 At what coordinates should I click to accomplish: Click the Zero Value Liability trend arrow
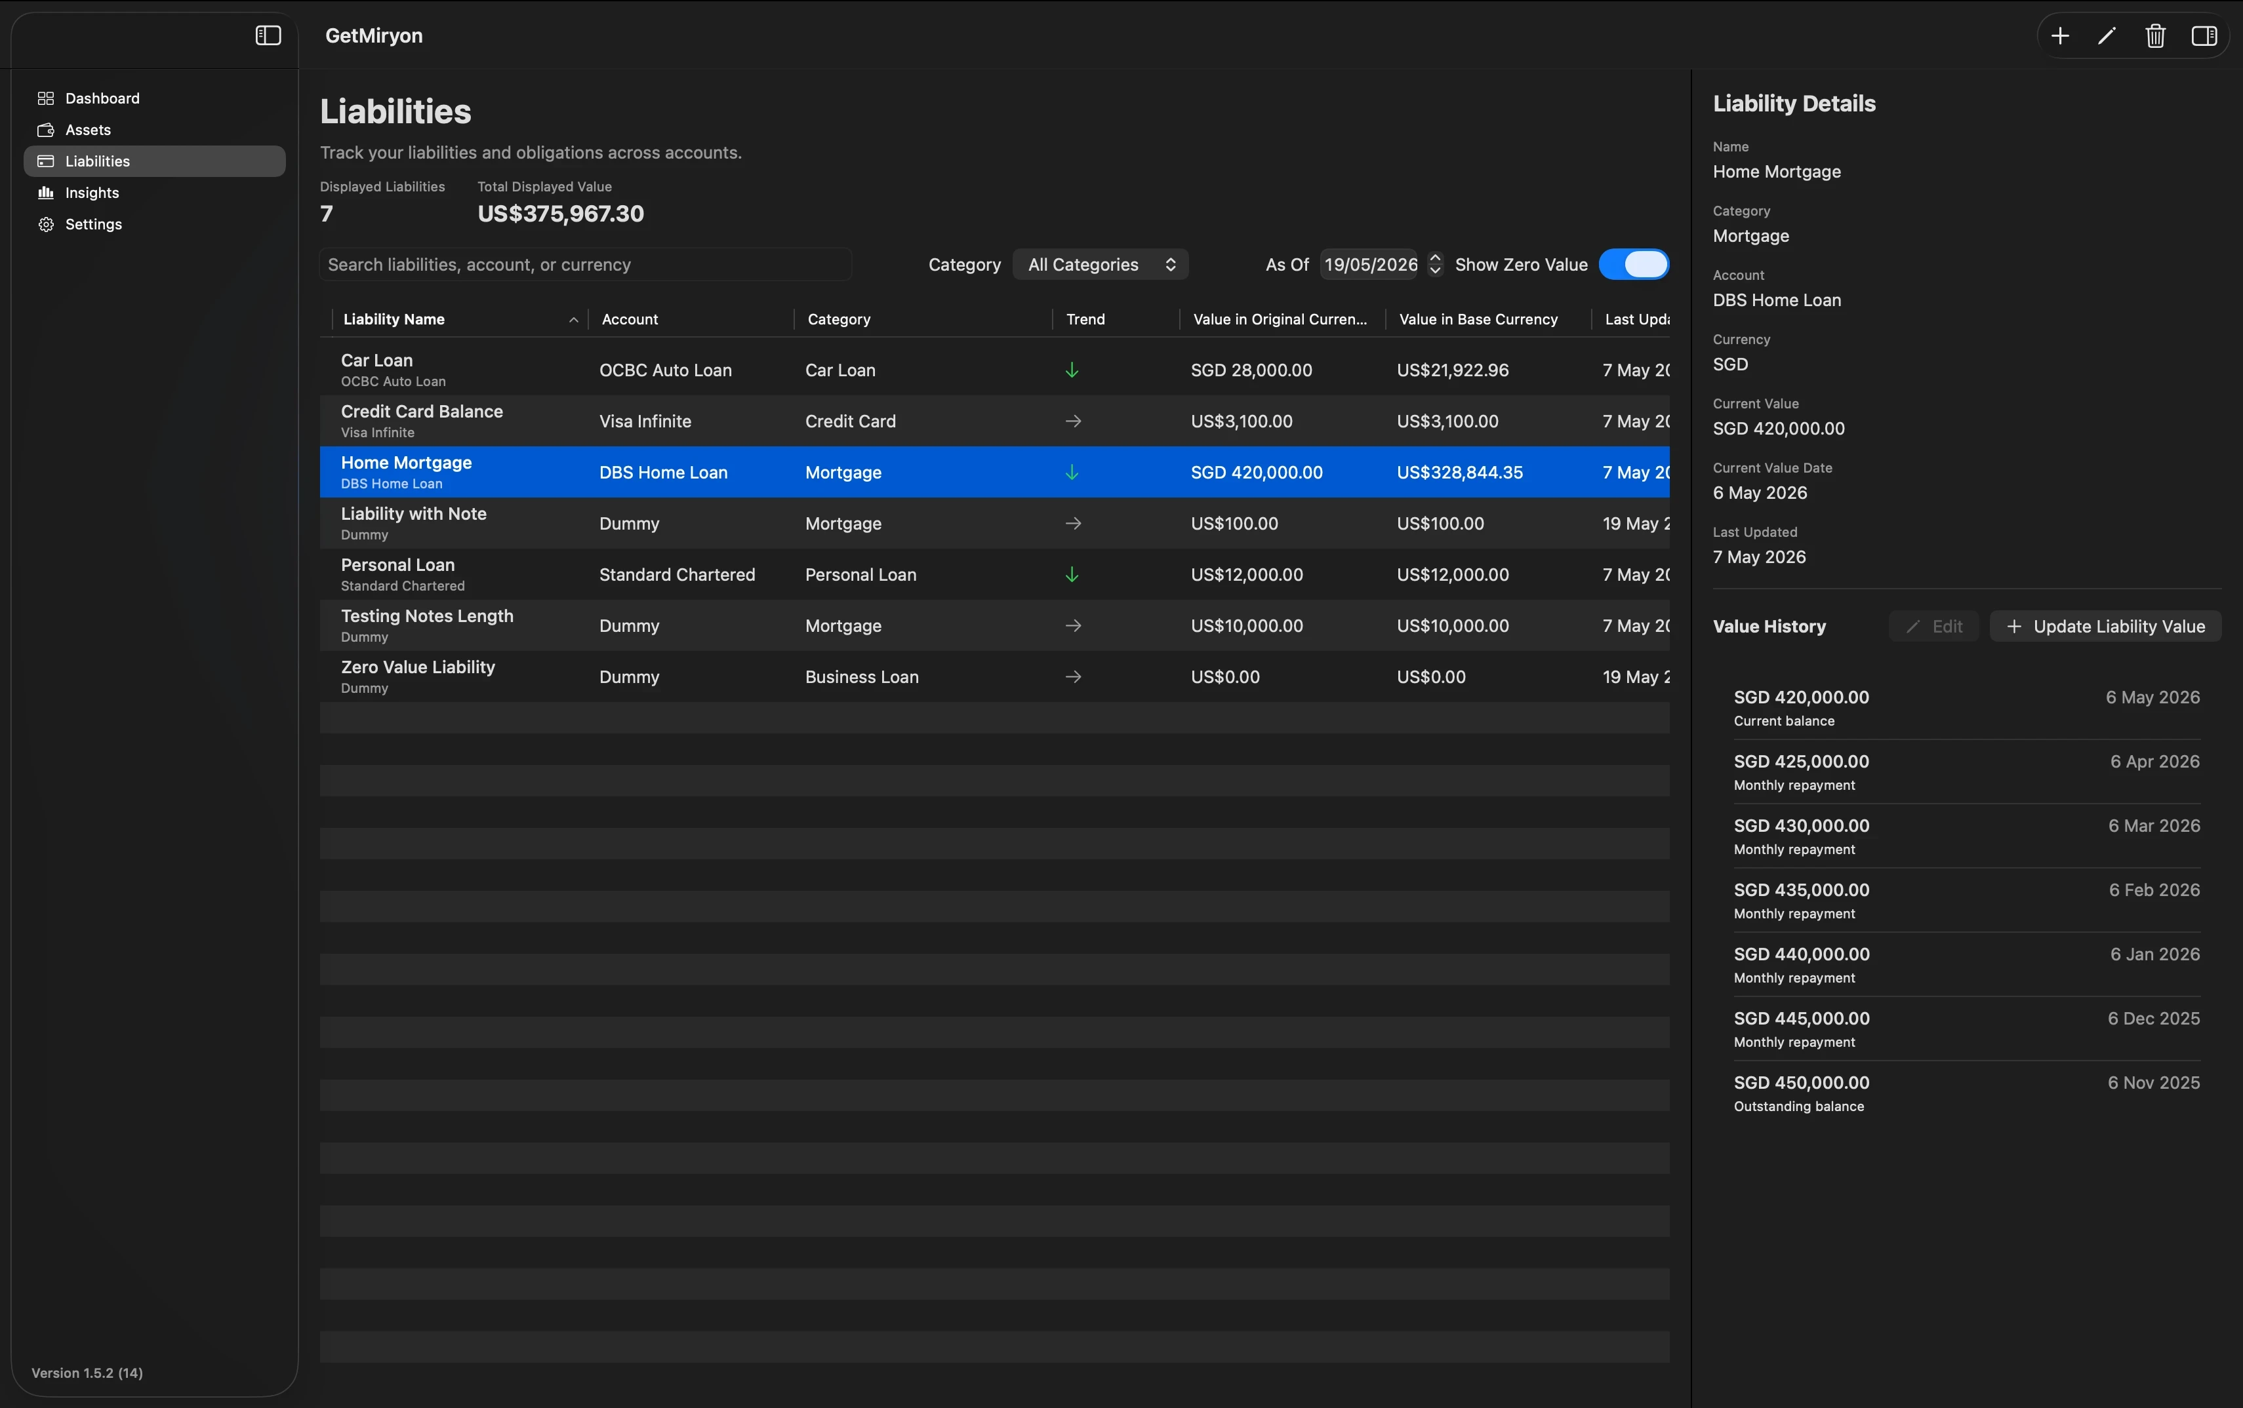[1073, 677]
